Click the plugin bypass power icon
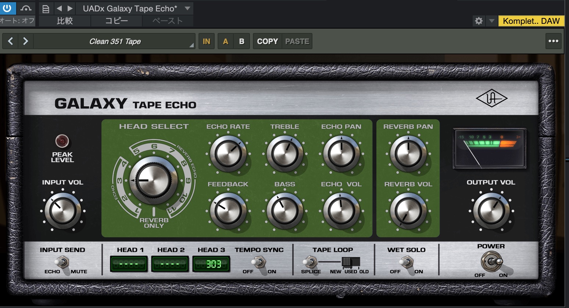The width and height of the screenshot is (569, 308). click(x=7, y=8)
